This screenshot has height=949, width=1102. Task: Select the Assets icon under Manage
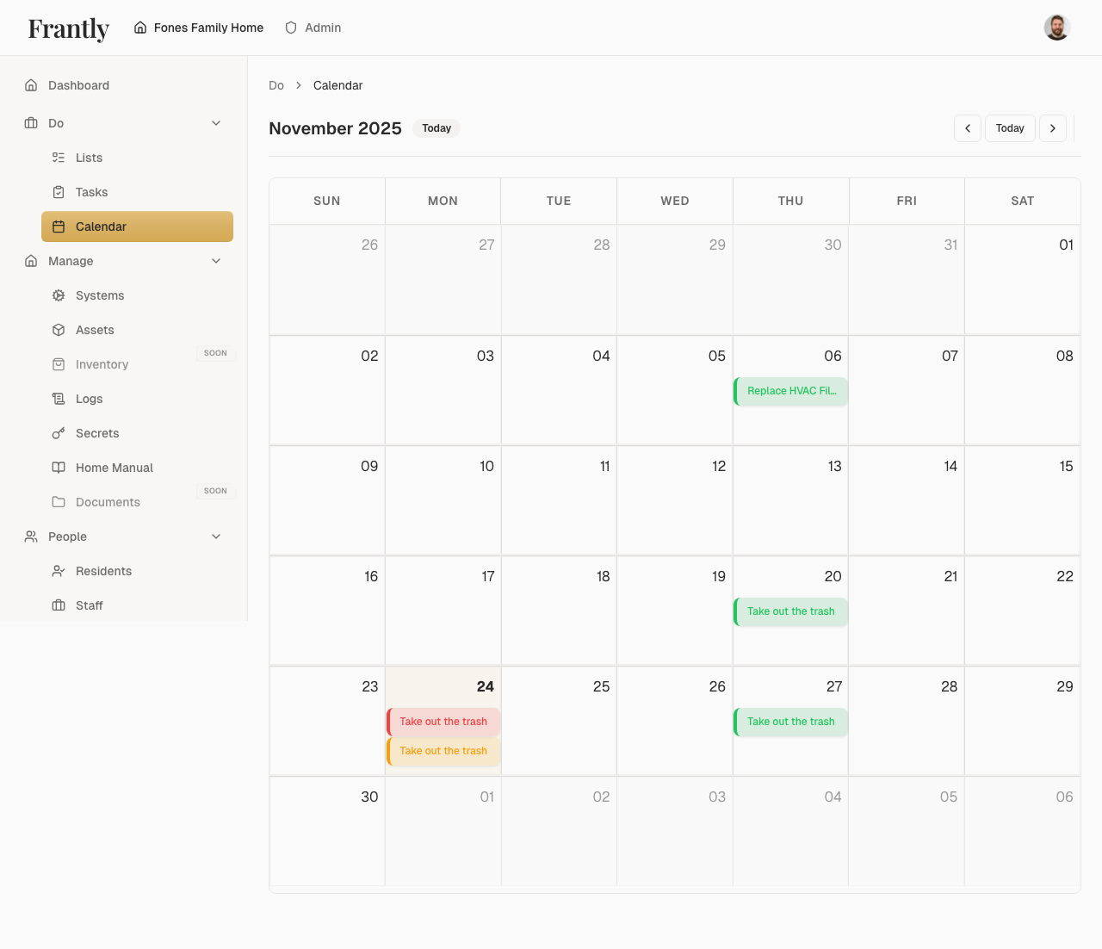[59, 330]
